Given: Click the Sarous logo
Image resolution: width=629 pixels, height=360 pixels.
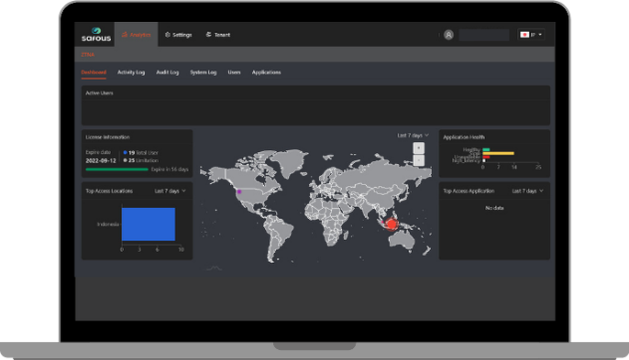Looking at the screenshot, I should 96,35.
